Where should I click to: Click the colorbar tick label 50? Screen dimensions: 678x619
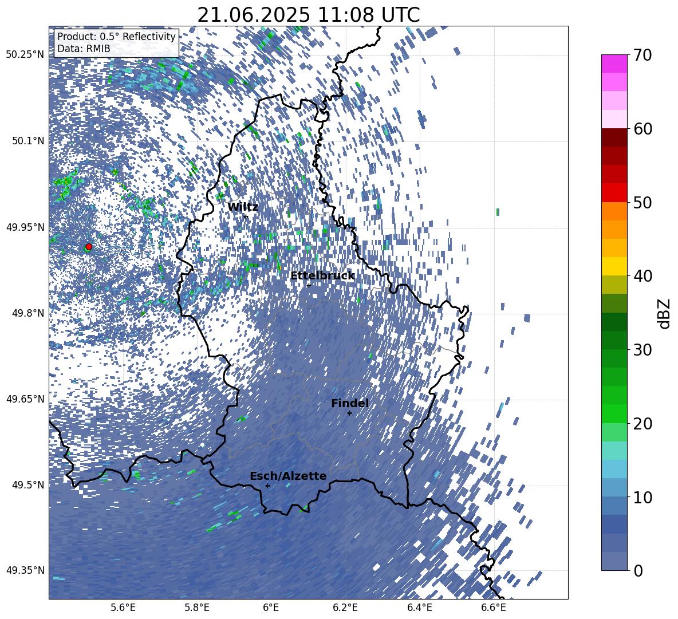pos(643,202)
